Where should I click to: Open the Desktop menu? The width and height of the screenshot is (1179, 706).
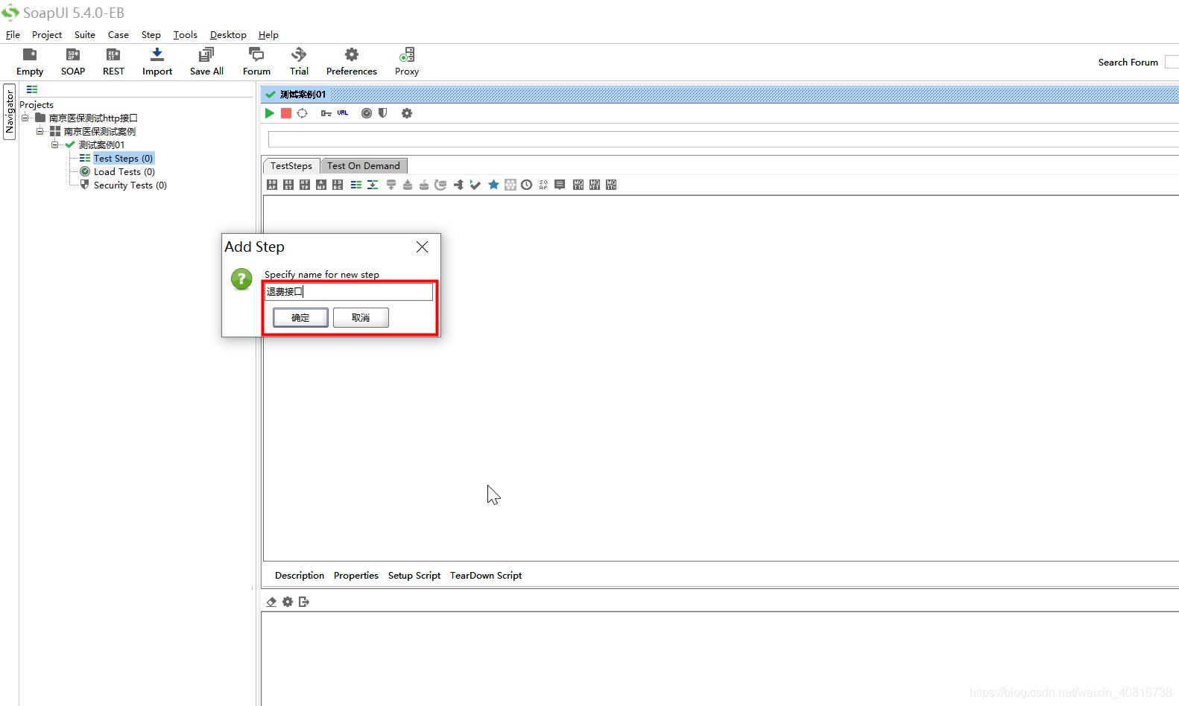(228, 35)
